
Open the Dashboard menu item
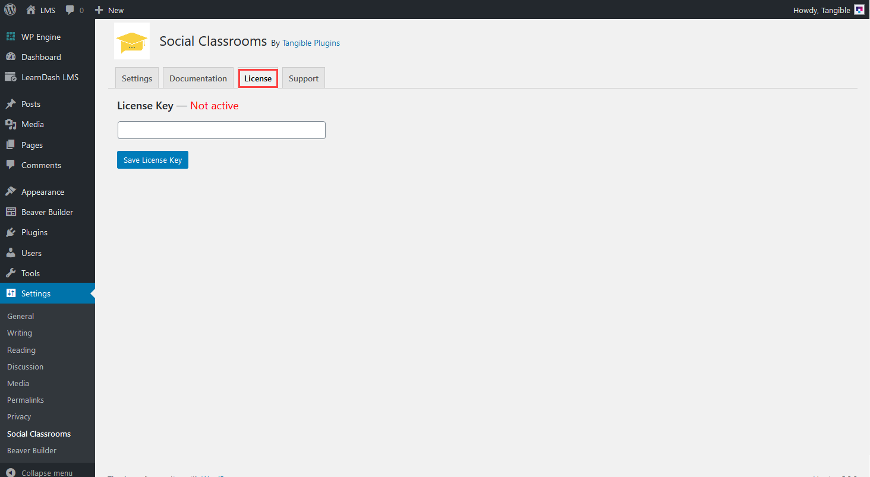[41, 57]
